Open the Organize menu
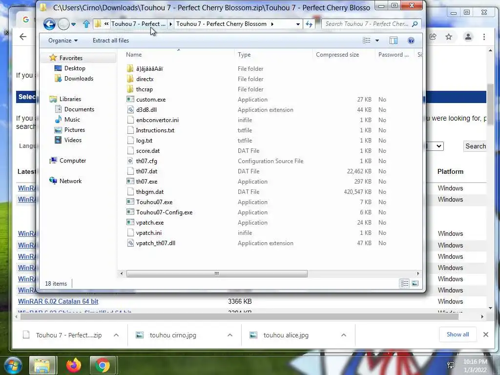 [x=63, y=41]
